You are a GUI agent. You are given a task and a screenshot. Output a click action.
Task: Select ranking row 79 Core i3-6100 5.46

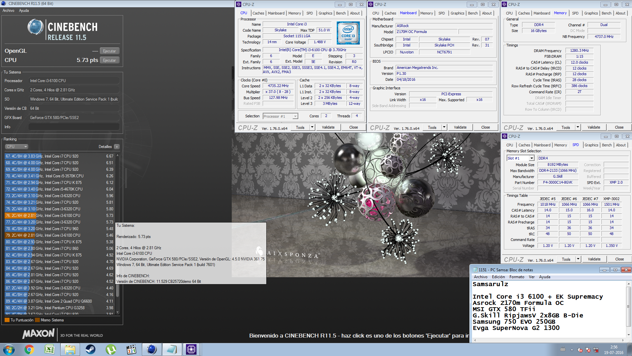59,235
